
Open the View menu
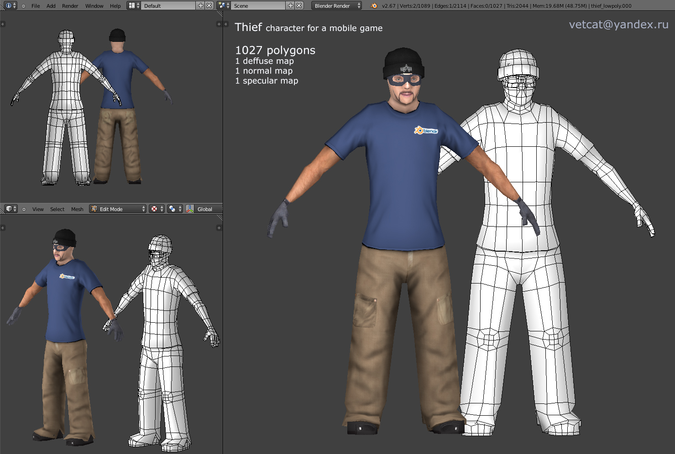pyautogui.click(x=38, y=209)
